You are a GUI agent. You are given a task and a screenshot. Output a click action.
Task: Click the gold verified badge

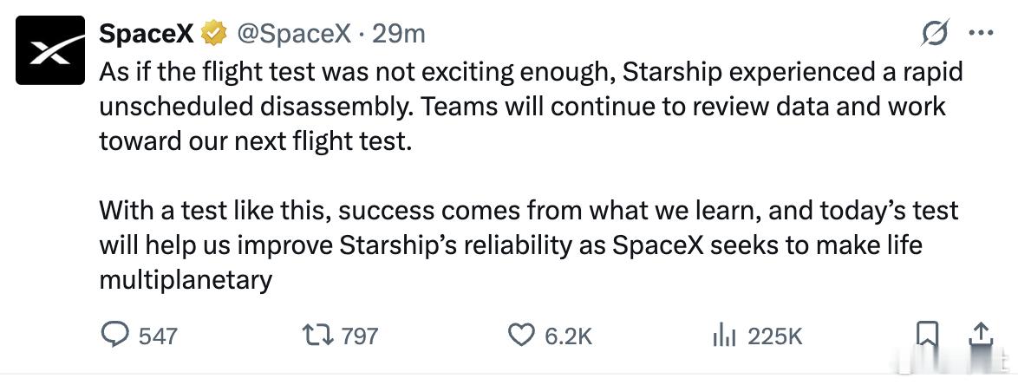point(213,33)
